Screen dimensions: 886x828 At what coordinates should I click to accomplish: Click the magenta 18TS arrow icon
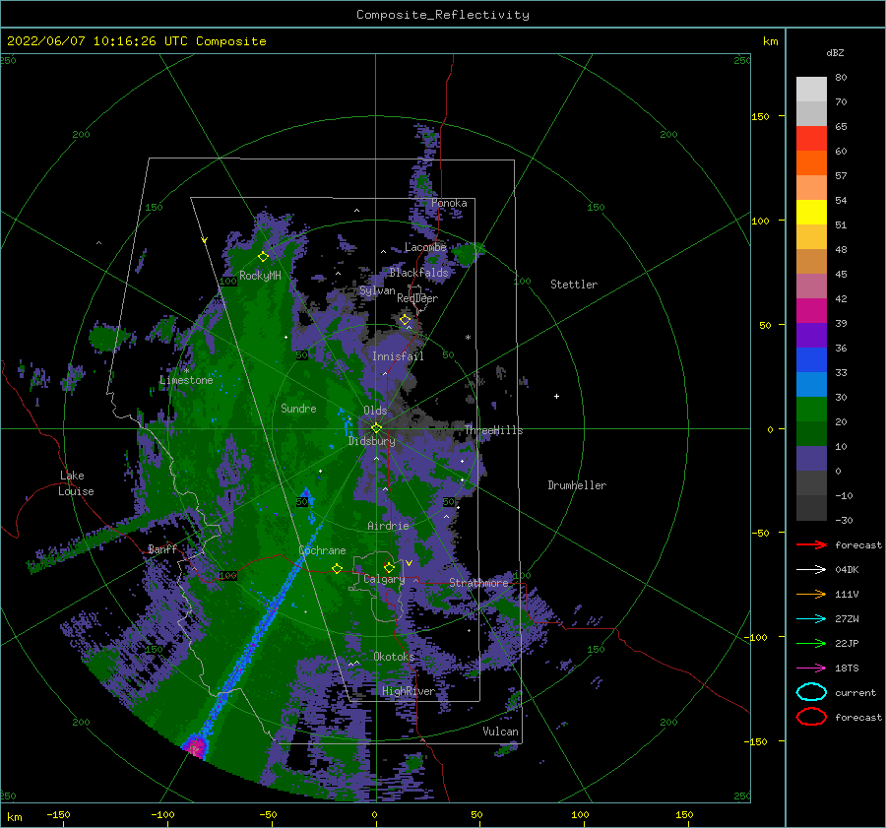coord(811,669)
